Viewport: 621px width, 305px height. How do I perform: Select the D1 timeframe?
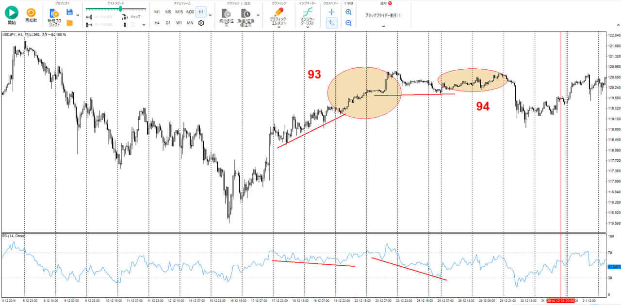pyautogui.click(x=168, y=23)
